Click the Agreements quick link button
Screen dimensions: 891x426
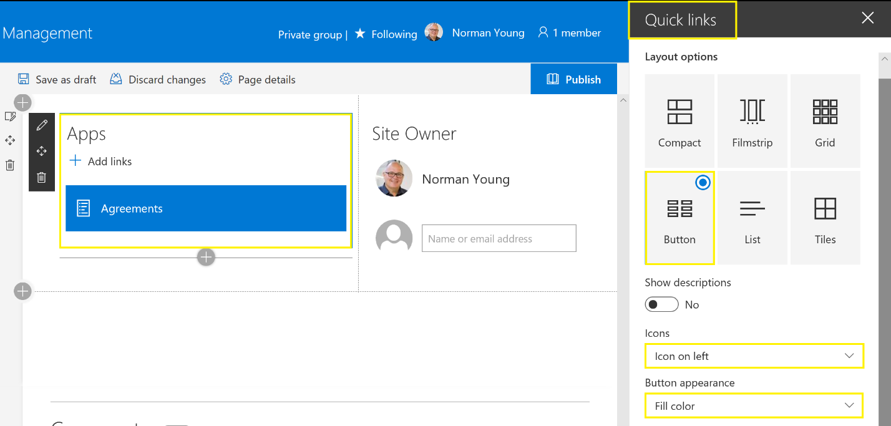click(x=206, y=208)
